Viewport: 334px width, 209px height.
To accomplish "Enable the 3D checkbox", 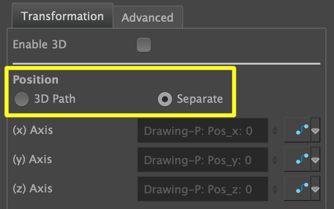I will tap(144, 45).
